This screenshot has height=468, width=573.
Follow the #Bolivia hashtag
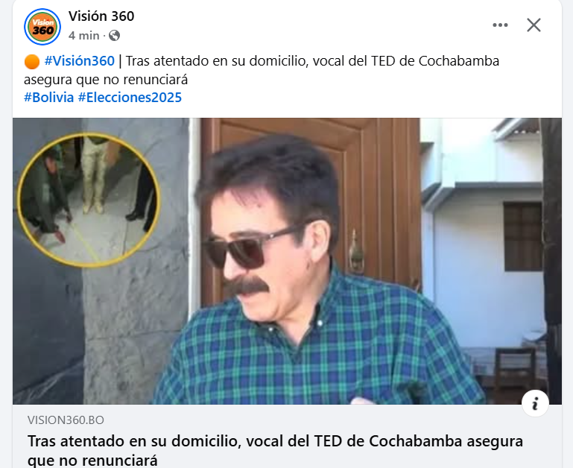(x=49, y=98)
